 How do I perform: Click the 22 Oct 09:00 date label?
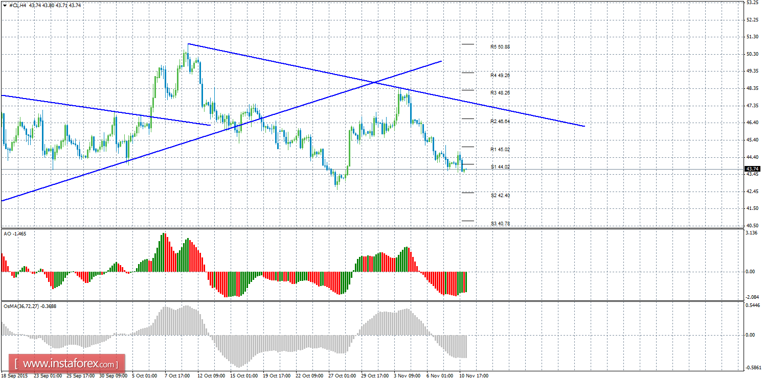308,376
